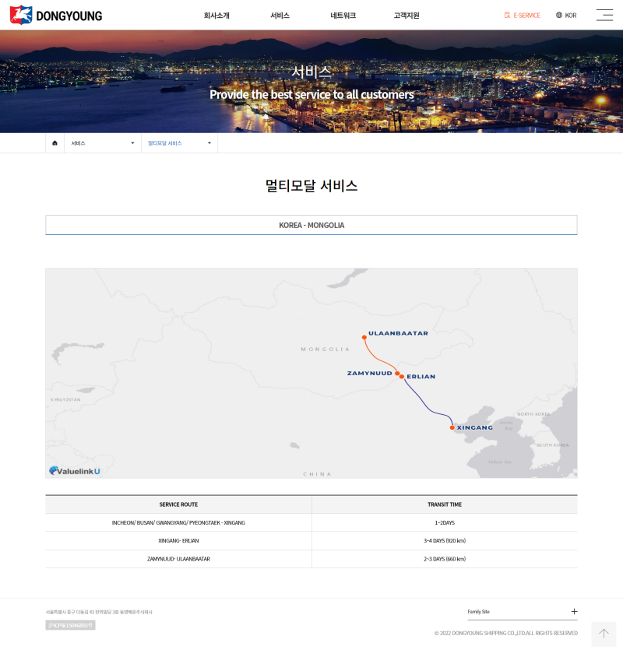Viewport: 623px width, 650px height.
Task: Open the 멀티모달 서비스 breadcrumb dropdown
Action: (x=179, y=143)
